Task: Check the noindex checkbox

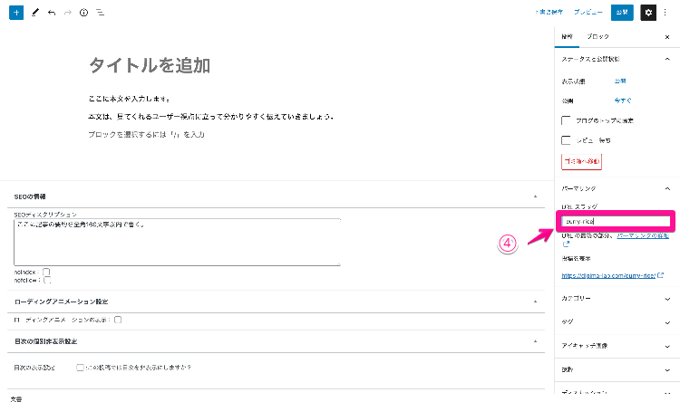Action: 46,272
